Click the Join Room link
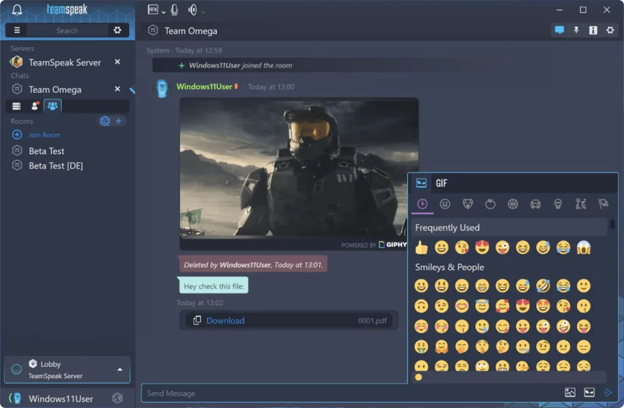Screen dimensions: 624x408 click(x=44, y=135)
